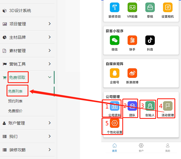This screenshot has width=181, height=159.
Task: Click the 主材品牌 pie chart icon
Action: [x=4, y=37]
